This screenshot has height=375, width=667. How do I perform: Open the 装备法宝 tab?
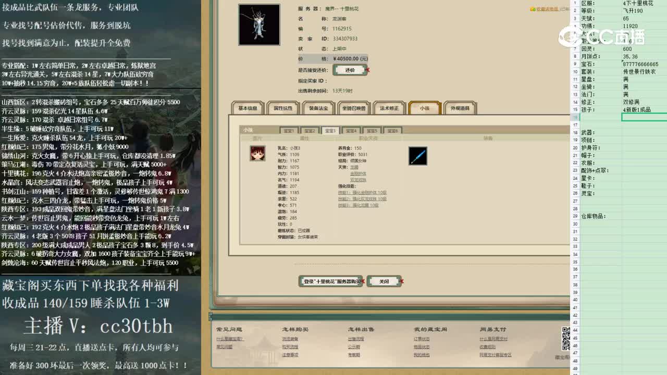pyautogui.click(x=319, y=108)
